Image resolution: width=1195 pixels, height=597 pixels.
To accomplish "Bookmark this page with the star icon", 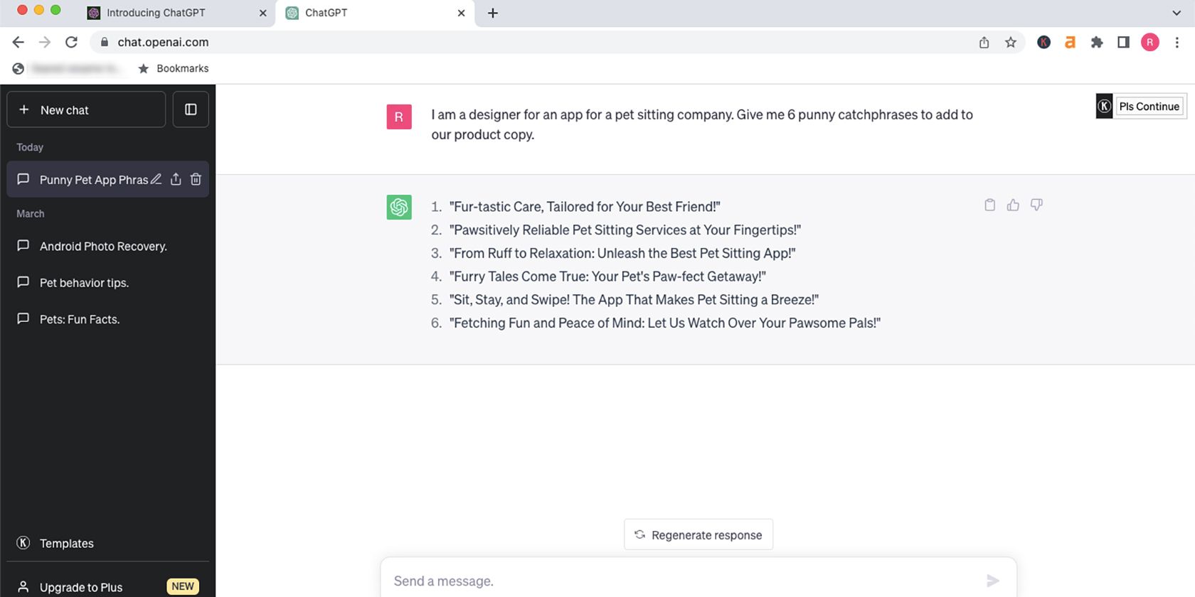I will [1010, 43].
